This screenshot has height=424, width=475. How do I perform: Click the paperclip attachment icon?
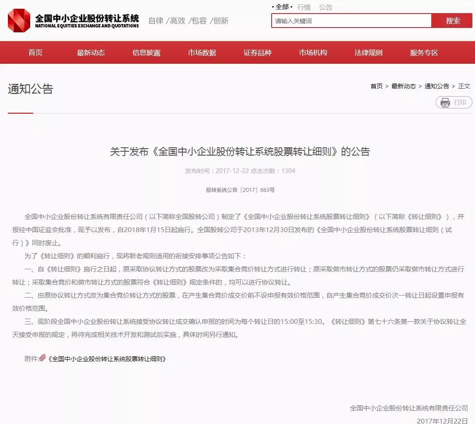point(42,358)
